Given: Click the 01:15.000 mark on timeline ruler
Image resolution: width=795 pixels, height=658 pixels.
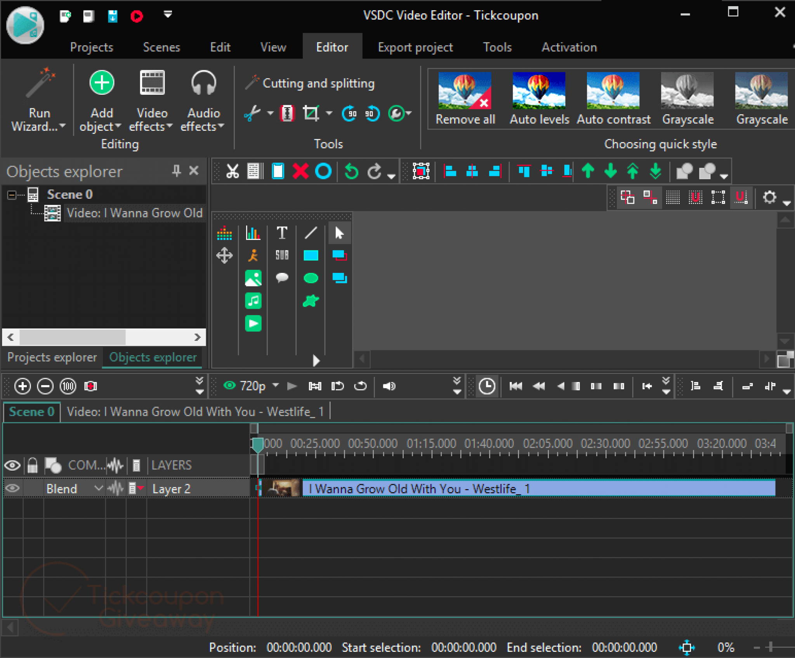Looking at the screenshot, I should click(431, 444).
